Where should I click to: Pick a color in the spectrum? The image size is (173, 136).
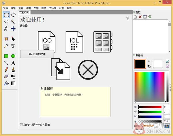[149, 87]
